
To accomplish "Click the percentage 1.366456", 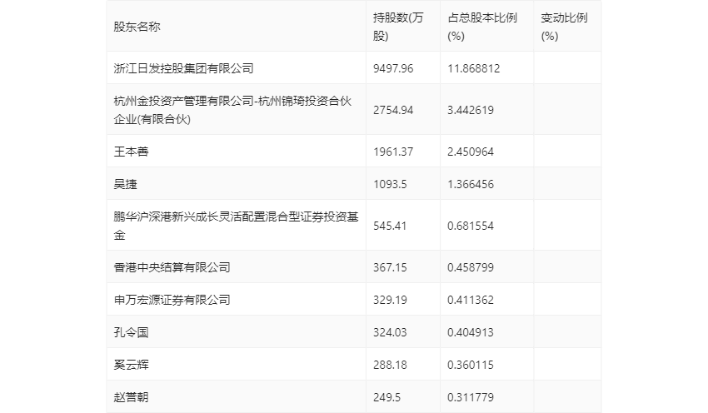I will click(x=471, y=184).
